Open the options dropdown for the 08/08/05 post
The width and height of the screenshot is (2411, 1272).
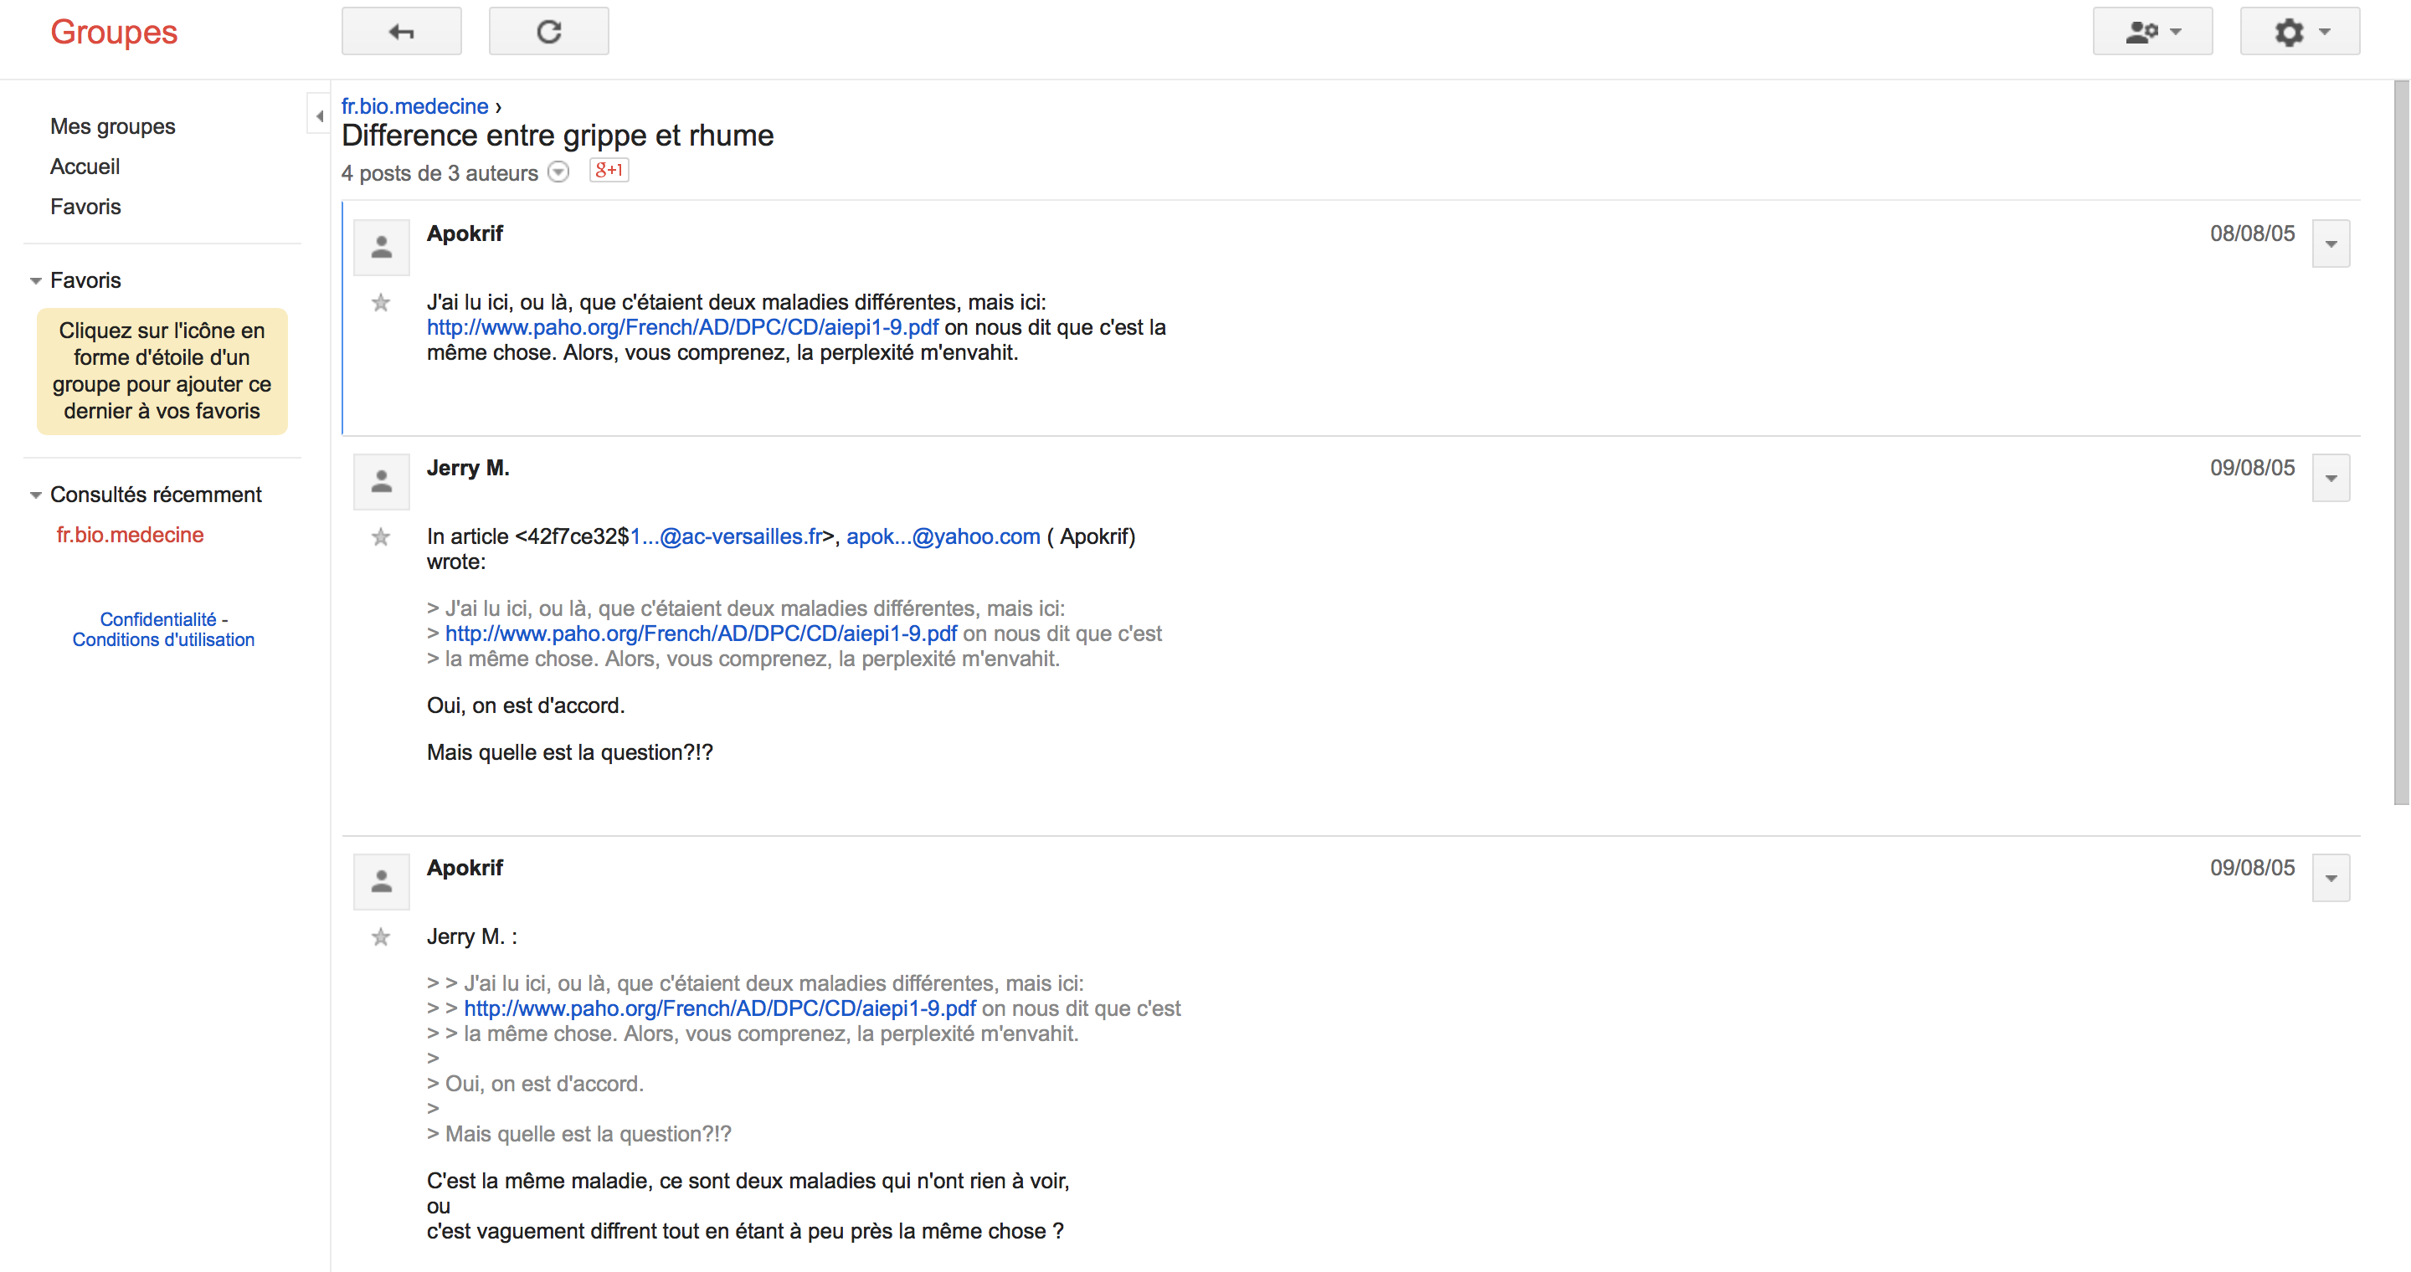click(x=2331, y=244)
